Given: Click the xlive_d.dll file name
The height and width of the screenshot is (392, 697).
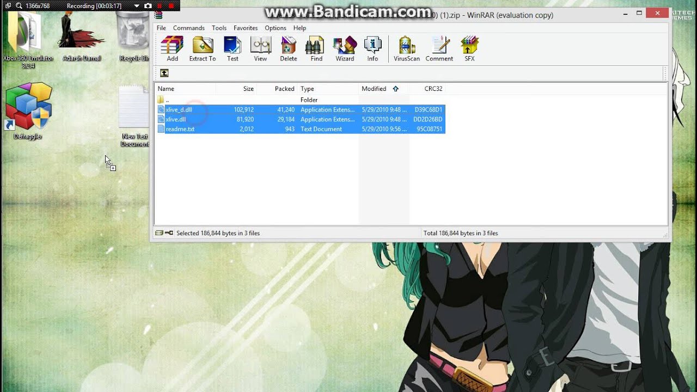Looking at the screenshot, I should pyautogui.click(x=179, y=109).
